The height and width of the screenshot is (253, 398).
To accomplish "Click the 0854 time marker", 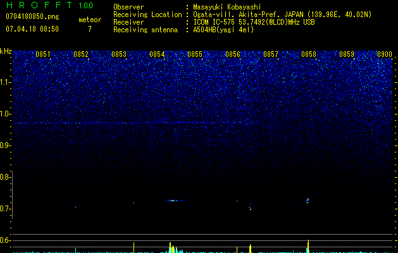I will [157, 54].
